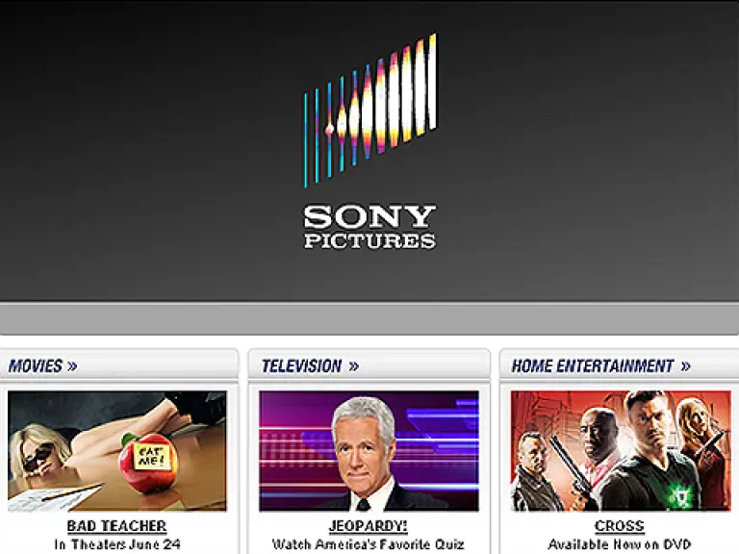This screenshot has width=739, height=554.
Task: Follow the JEOPARDY! title link
Action: 369,526
